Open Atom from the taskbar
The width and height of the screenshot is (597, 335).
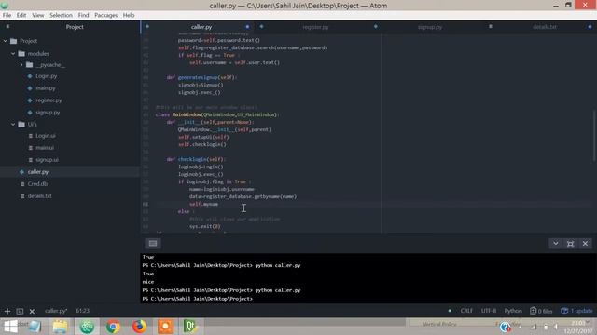click(x=87, y=327)
